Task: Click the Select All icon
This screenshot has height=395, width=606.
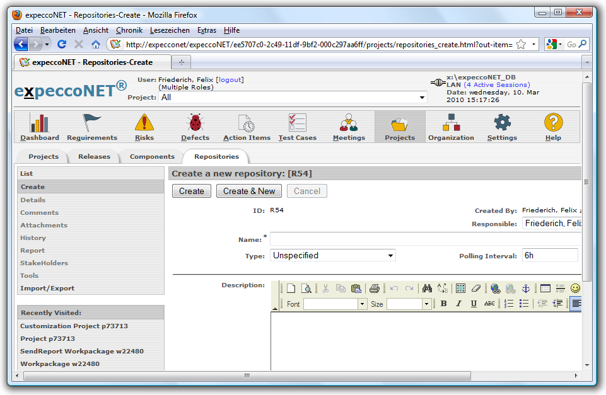Action: coord(460,289)
